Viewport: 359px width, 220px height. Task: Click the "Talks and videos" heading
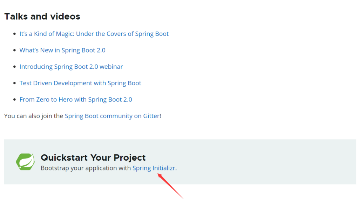click(x=42, y=16)
